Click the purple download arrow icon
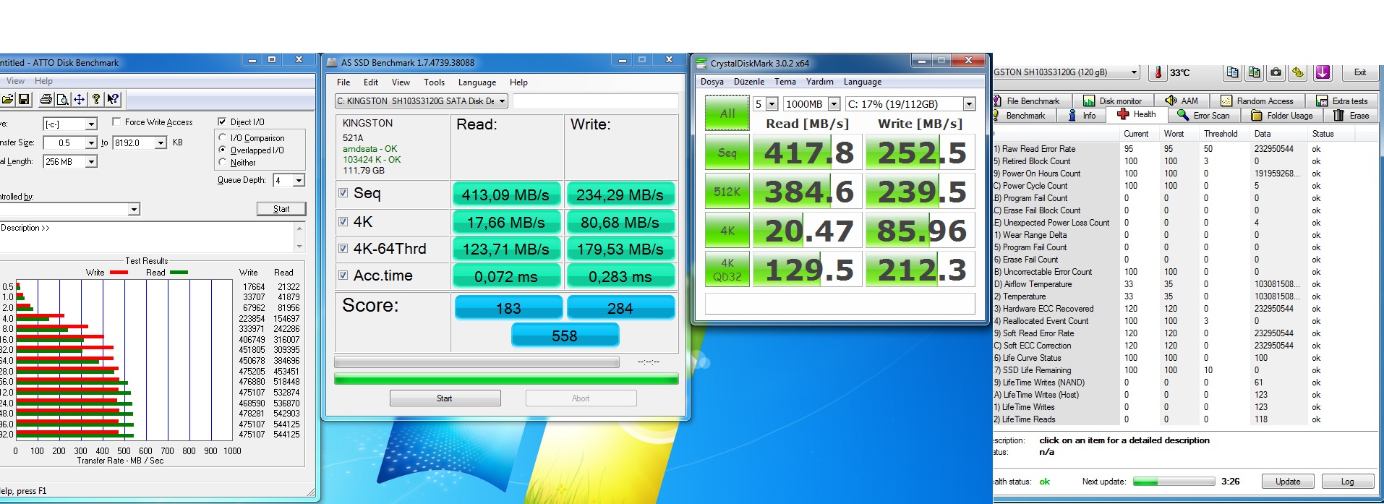 coord(1323,72)
